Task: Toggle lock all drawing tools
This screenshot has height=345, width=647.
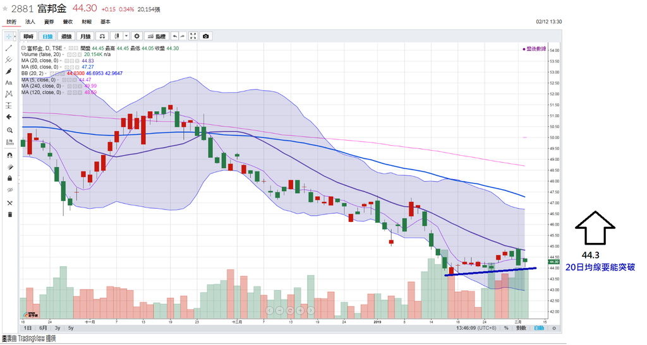Action: point(9,178)
